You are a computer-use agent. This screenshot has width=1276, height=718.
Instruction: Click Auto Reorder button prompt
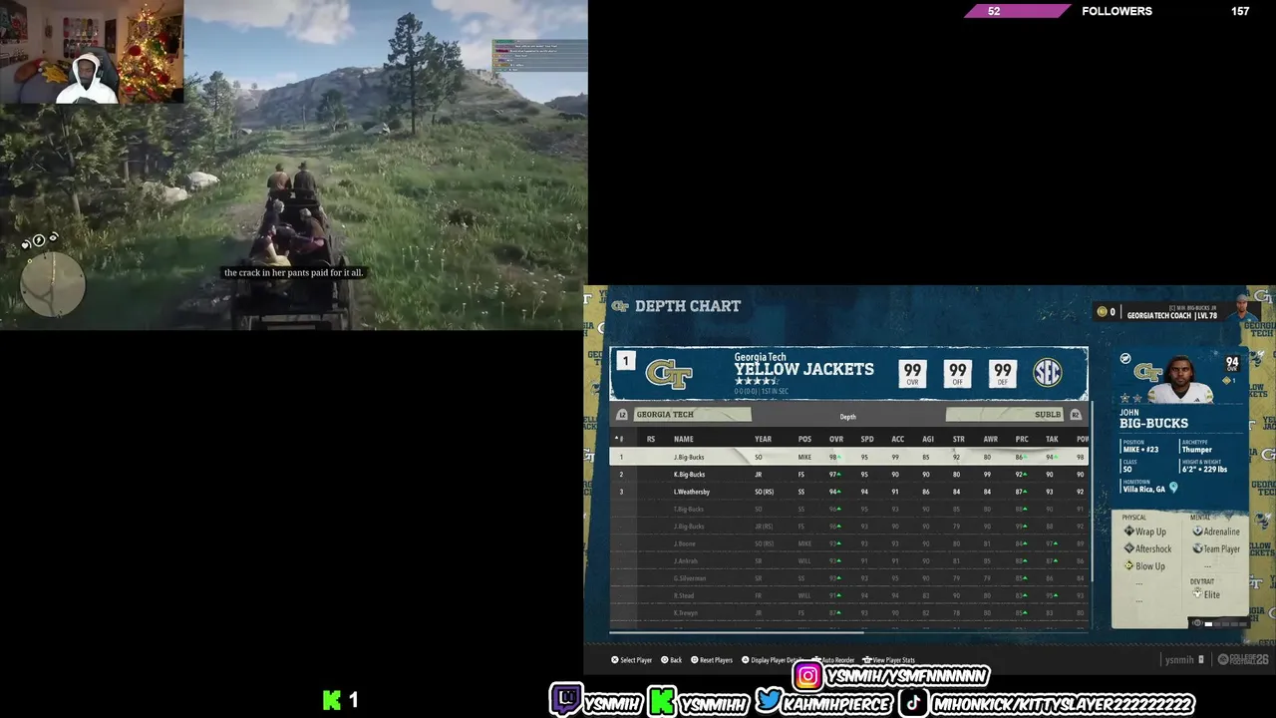pyautogui.click(x=833, y=660)
